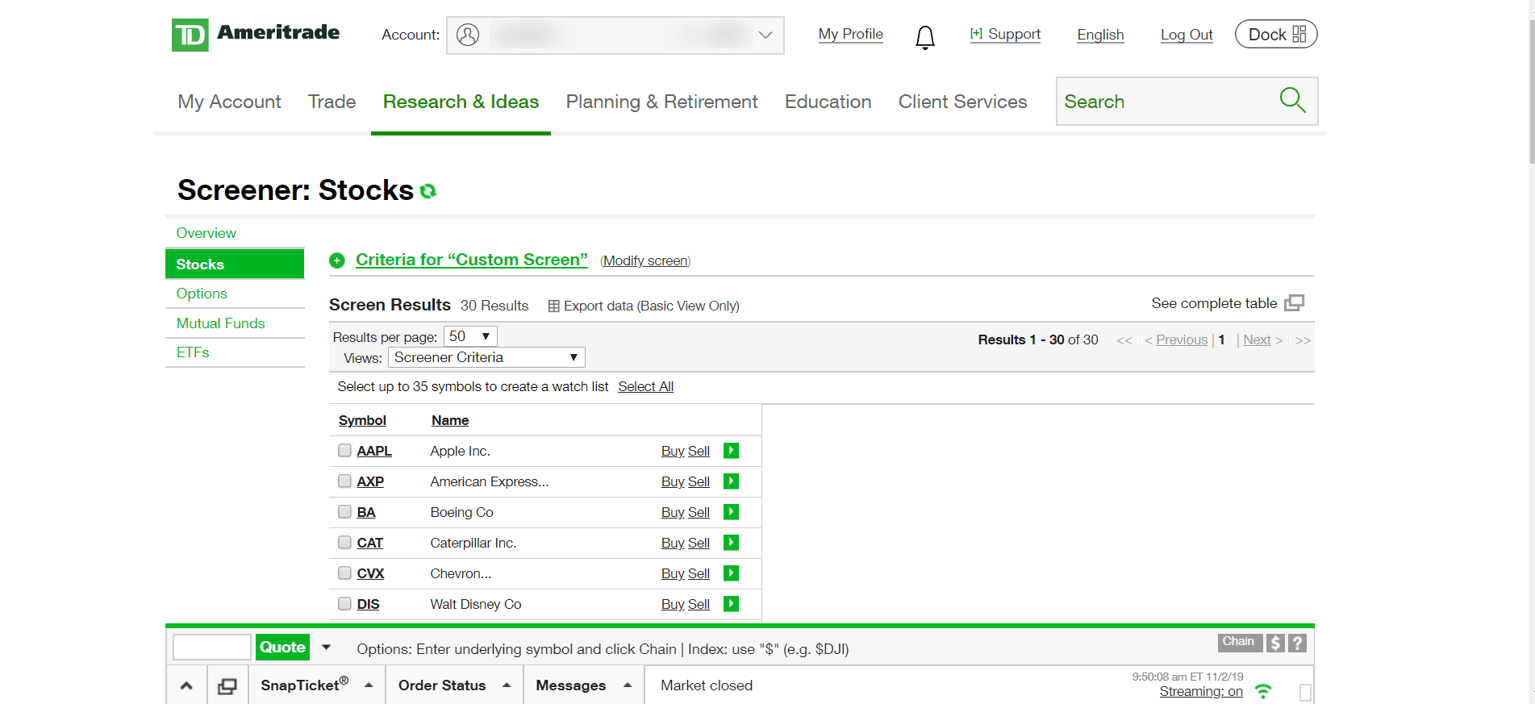
Task: Click Buy for Apple Inc.
Action: pos(673,451)
